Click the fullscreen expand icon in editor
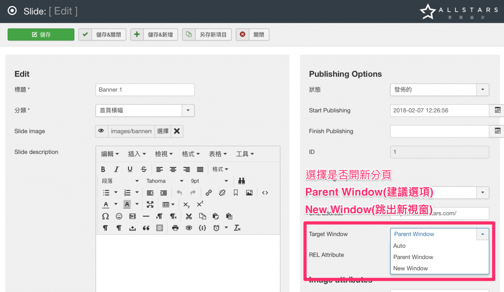Screen dimensions: 504x292 (150, 204)
